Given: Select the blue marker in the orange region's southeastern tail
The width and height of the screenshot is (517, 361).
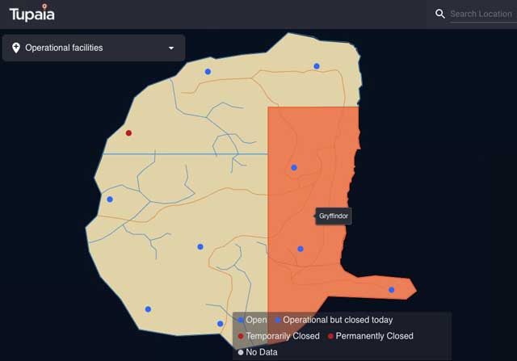Looking at the screenshot, I should tap(392, 290).
